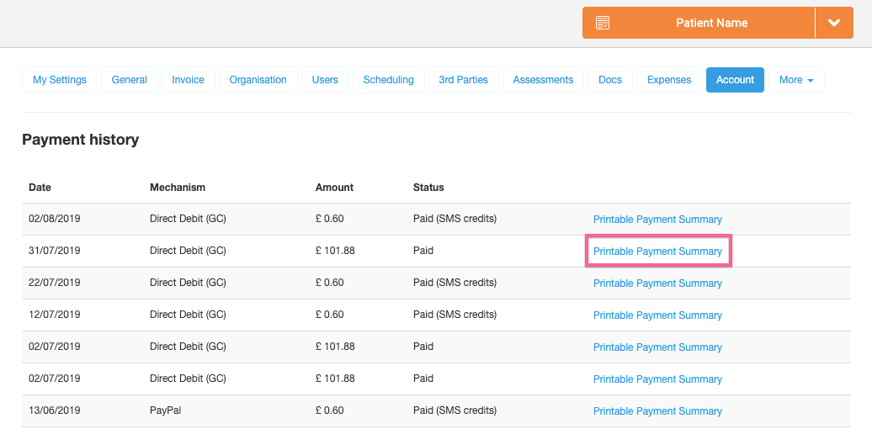Click Direct Debit (GC) in the 31/07/2019 row
The height and width of the screenshot is (429, 872).
pos(188,251)
